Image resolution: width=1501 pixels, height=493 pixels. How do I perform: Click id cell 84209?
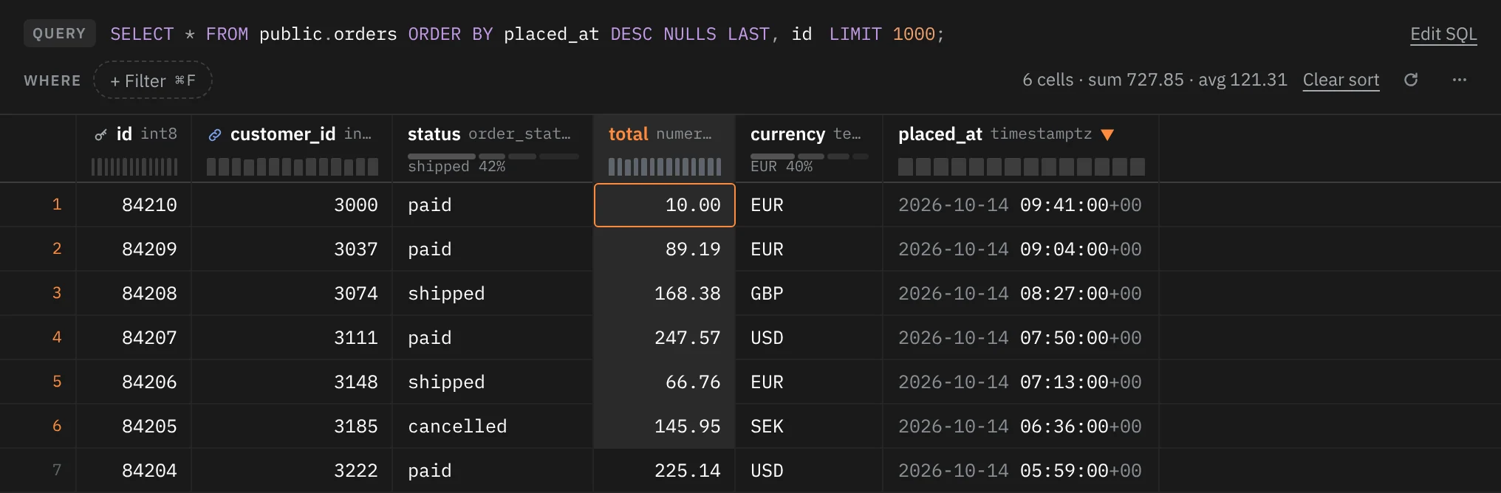[134, 249]
